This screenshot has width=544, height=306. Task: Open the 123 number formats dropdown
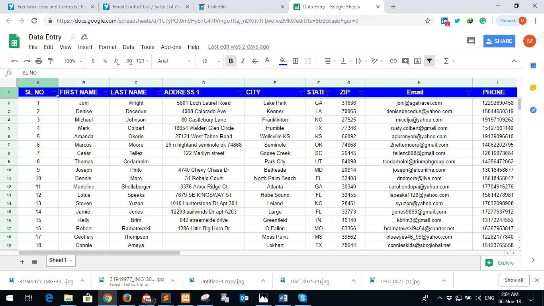[142, 61]
